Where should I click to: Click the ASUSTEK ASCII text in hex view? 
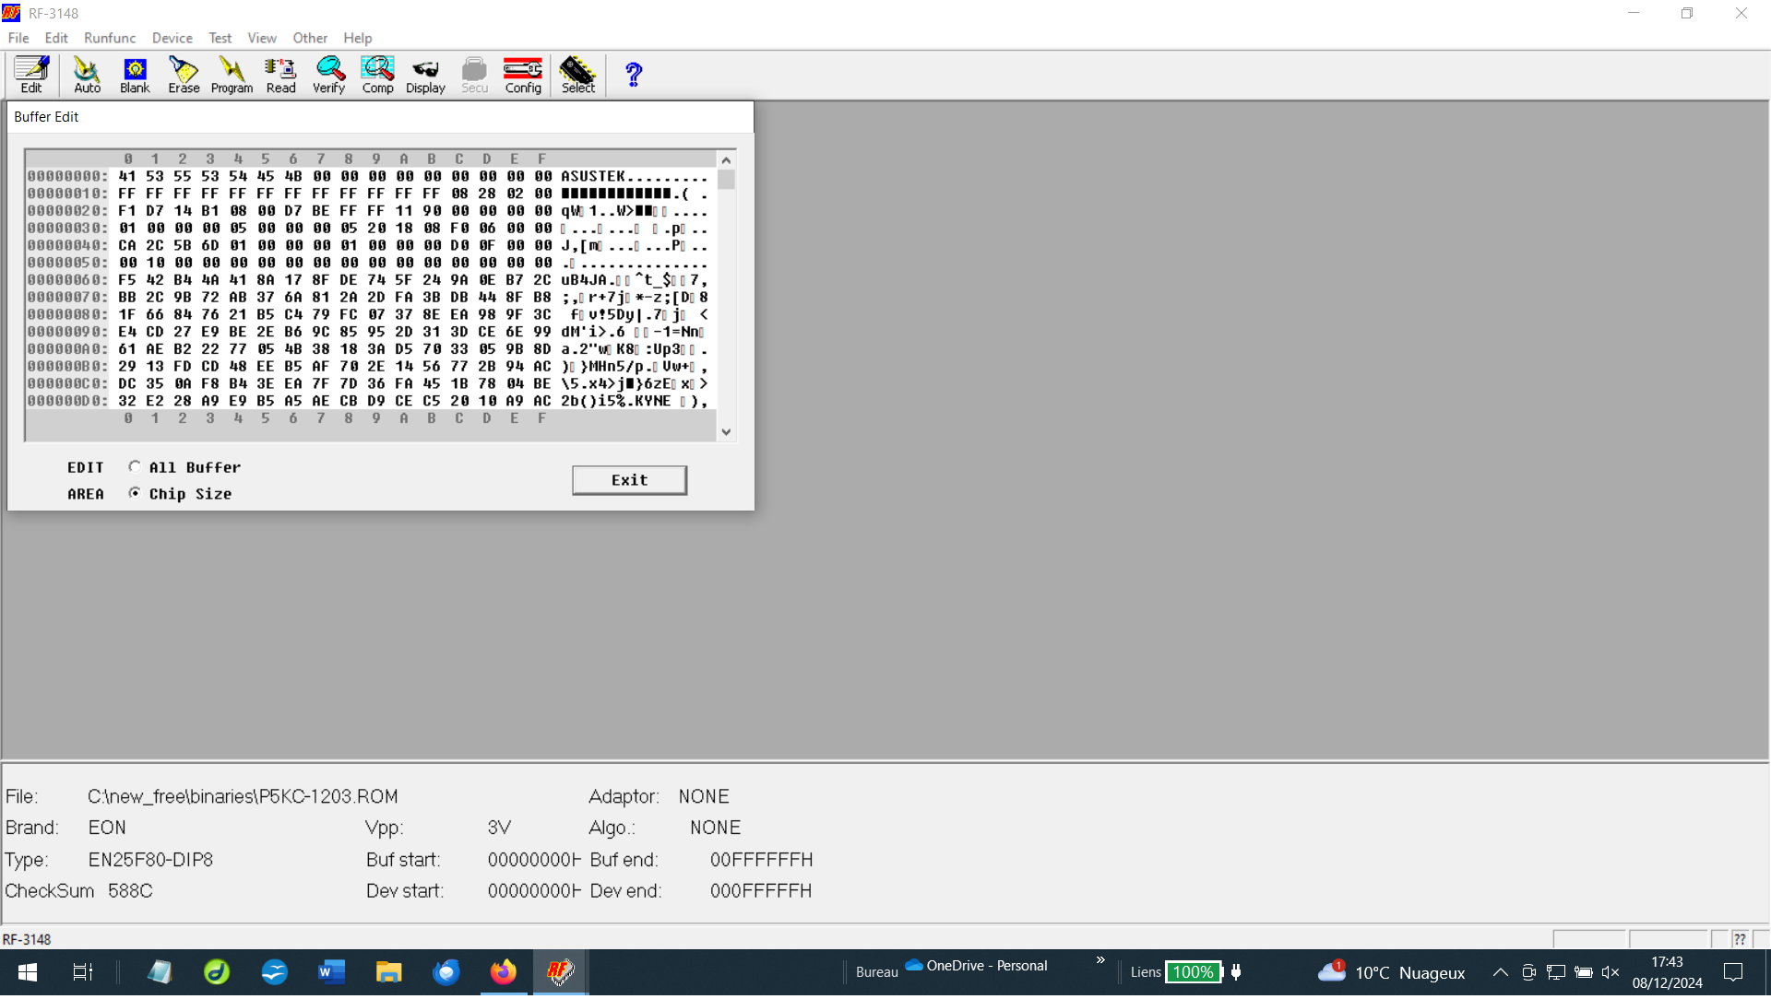coord(593,176)
